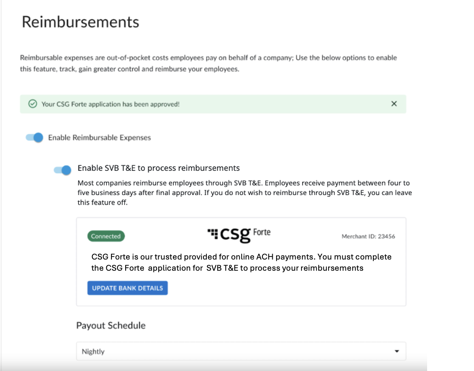Select the Merchant ID 23456 text
The width and height of the screenshot is (474, 371).
(x=368, y=236)
